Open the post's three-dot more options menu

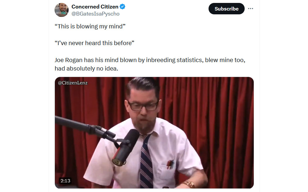coord(251,8)
